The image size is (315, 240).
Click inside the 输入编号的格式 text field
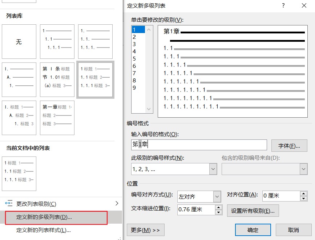[x=198, y=145]
